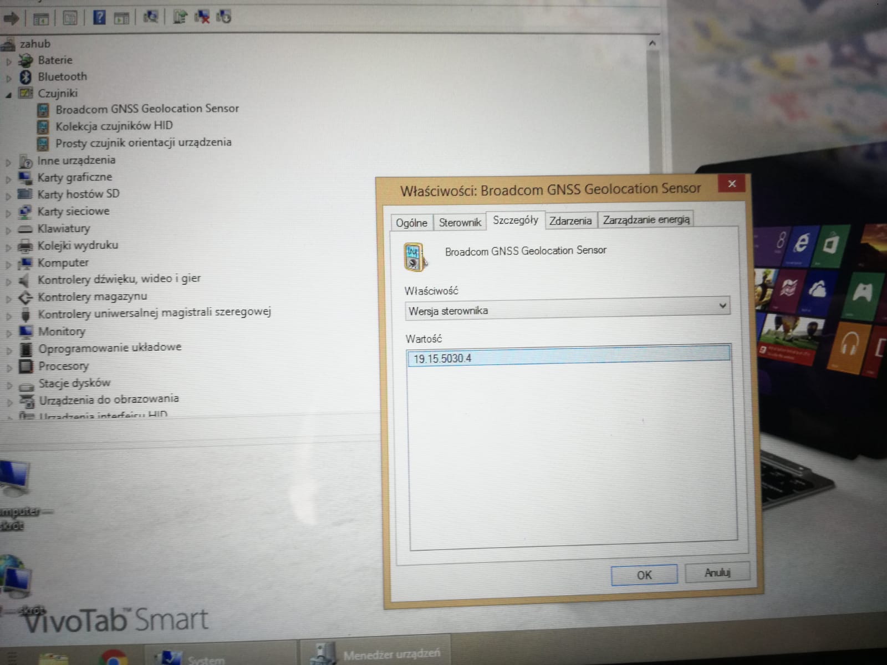Viewport: 887px width, 665px height.
Task: Click the Bluetooth category icon
Action: point(26,77)
